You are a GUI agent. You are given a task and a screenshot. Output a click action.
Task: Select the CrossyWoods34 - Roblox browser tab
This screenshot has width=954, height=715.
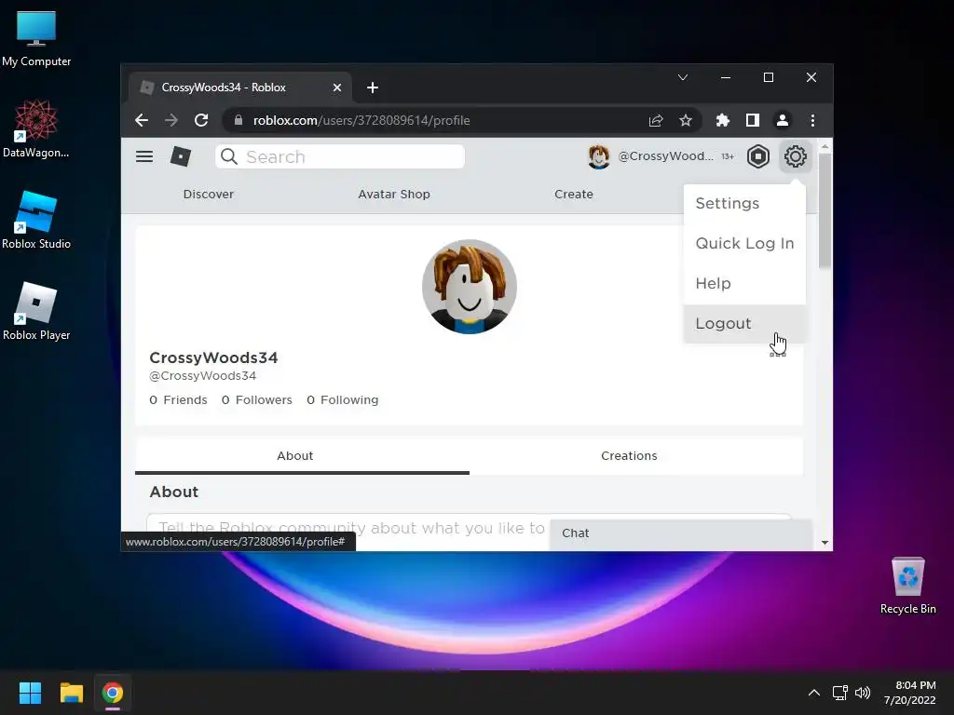[240, 88]
